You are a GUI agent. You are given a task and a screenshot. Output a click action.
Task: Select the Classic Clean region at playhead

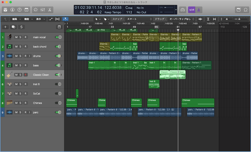(177, 75)
